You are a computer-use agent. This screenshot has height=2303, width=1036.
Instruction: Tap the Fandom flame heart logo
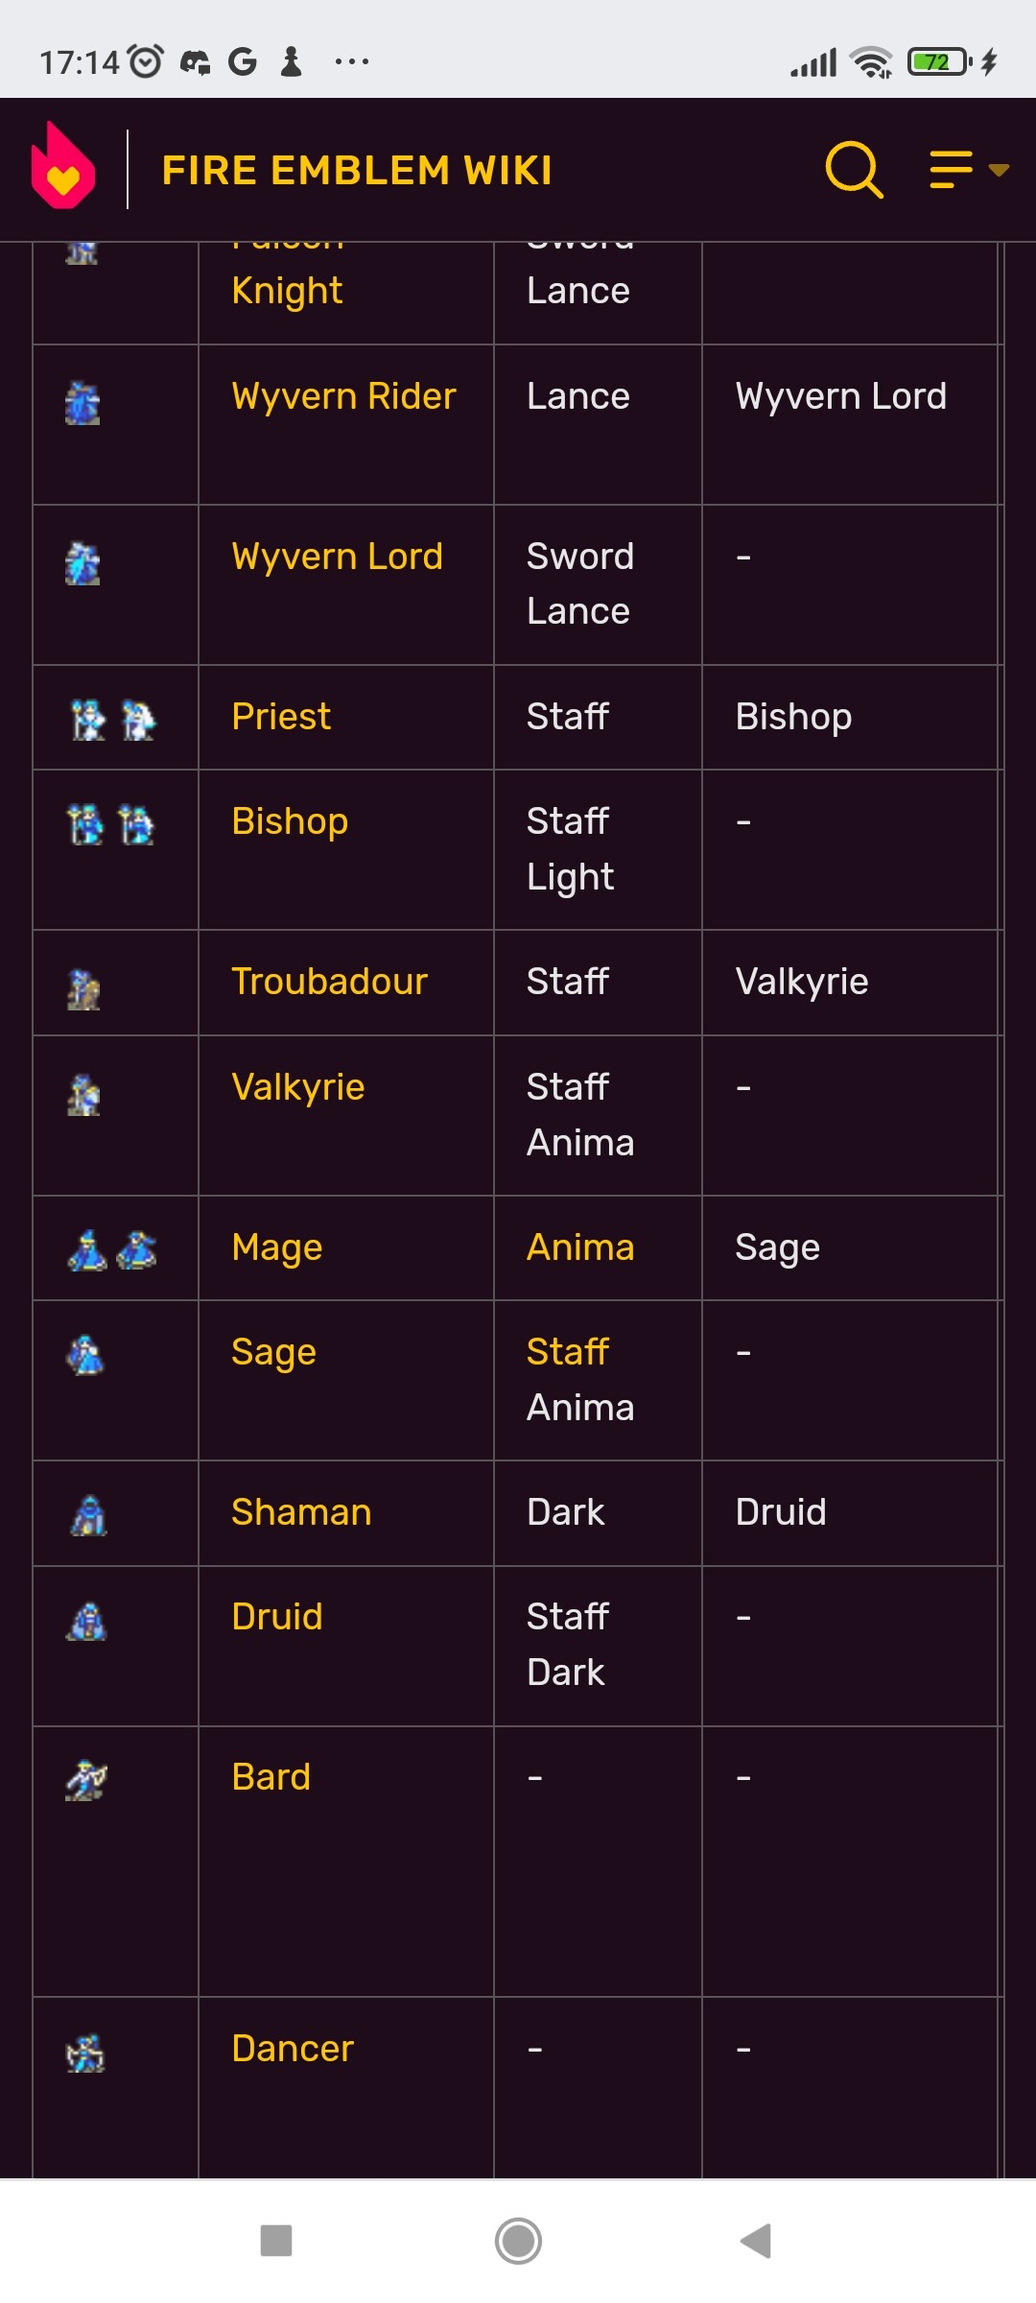(63, 166)
